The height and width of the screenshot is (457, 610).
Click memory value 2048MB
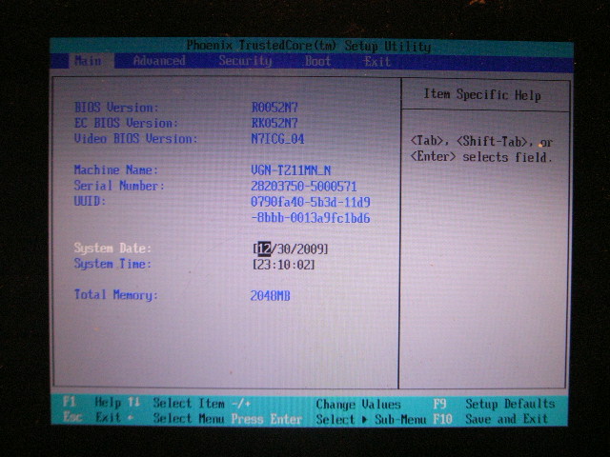(x=271, y=296)
